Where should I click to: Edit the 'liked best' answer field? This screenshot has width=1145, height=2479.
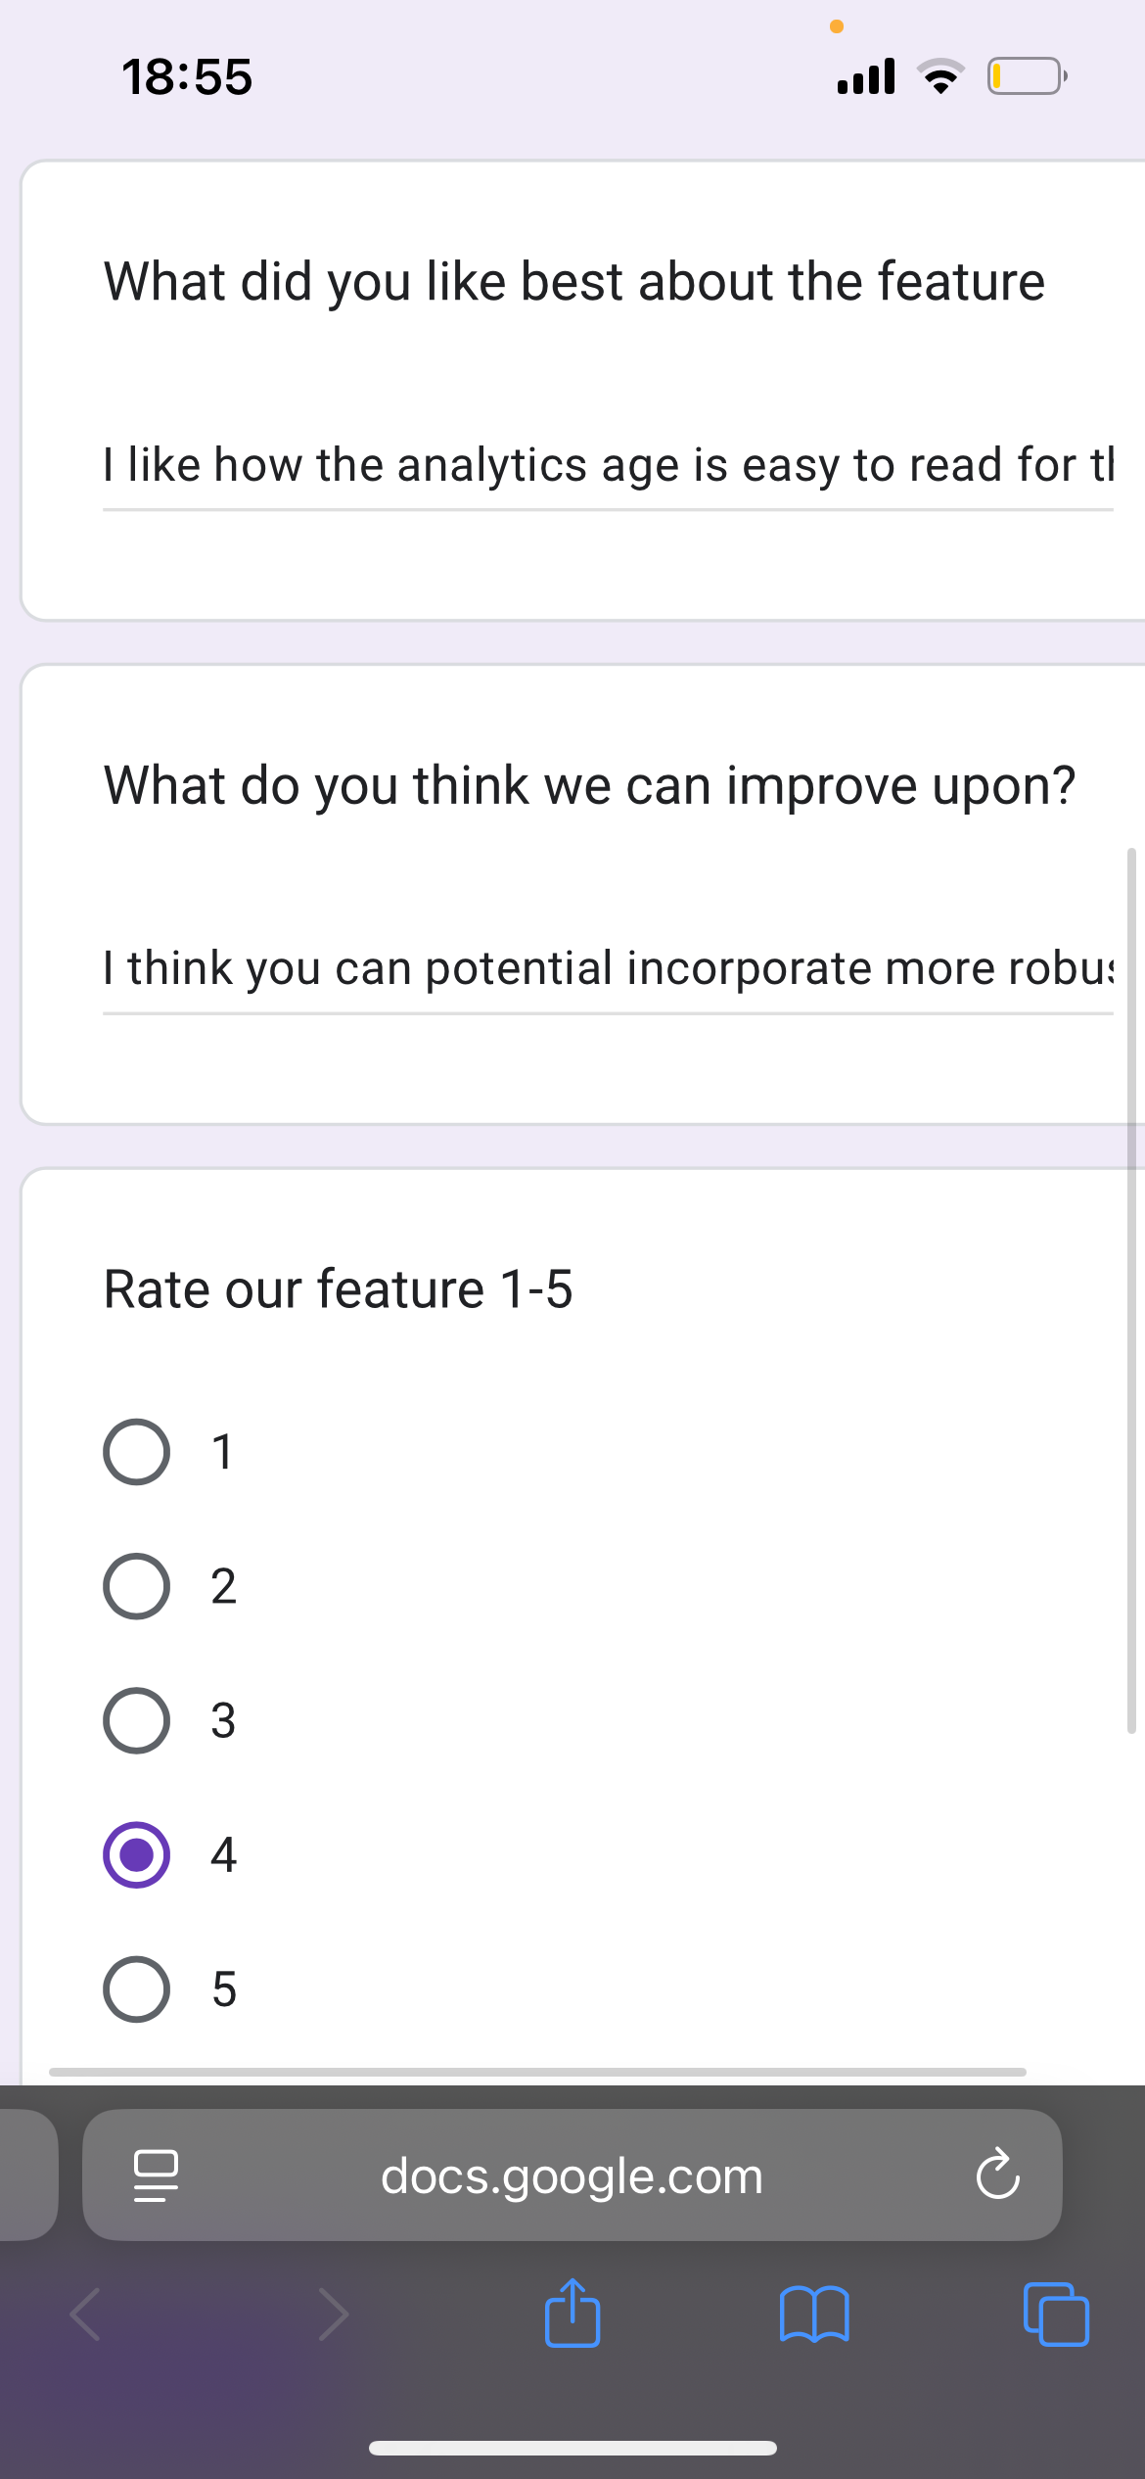(608, 466)
